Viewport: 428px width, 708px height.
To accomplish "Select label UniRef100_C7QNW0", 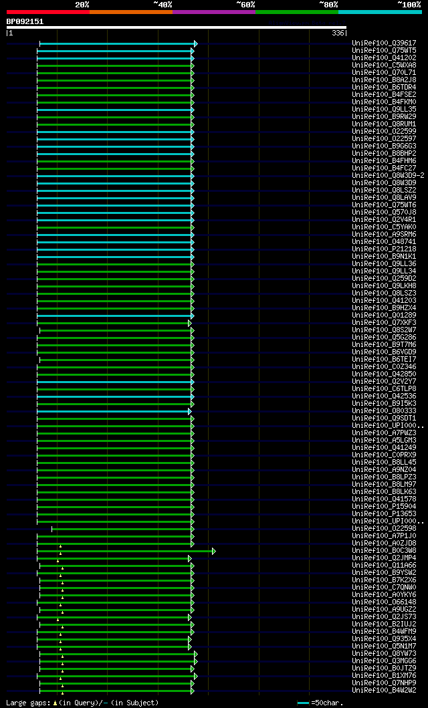I will coord(384,587).
